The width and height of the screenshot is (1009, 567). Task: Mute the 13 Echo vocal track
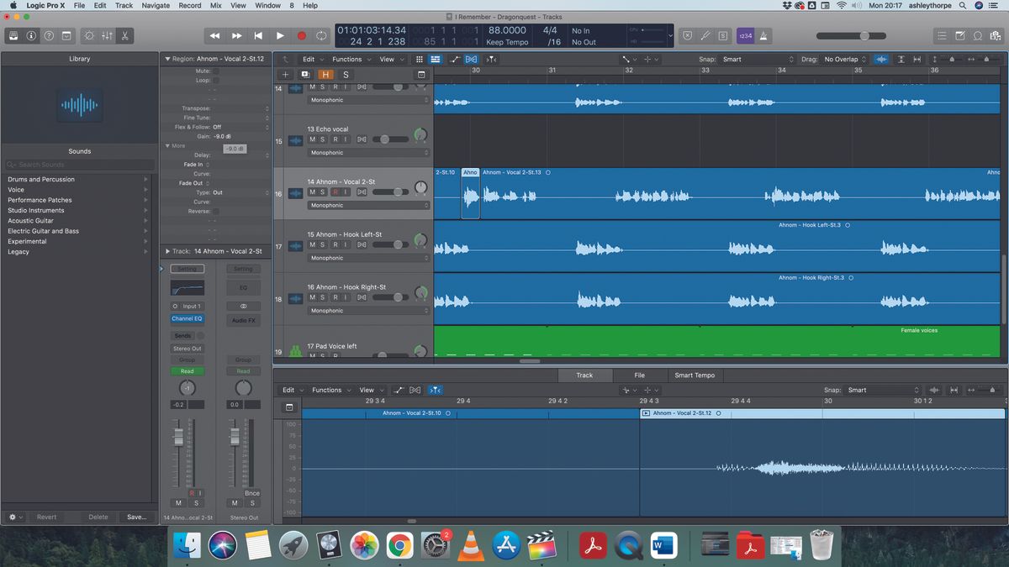point(312,139)
